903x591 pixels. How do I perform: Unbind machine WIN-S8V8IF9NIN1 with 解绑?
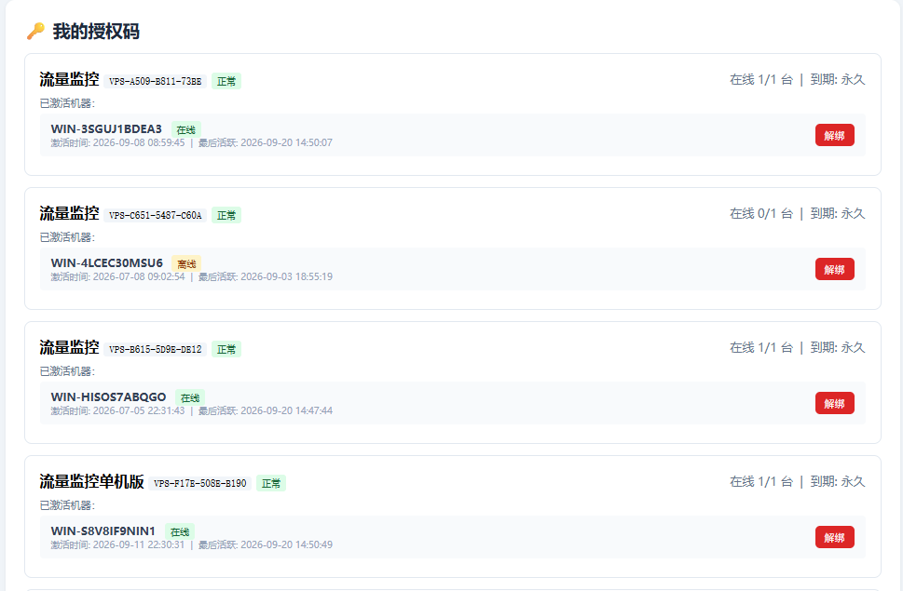pos(834,537)
